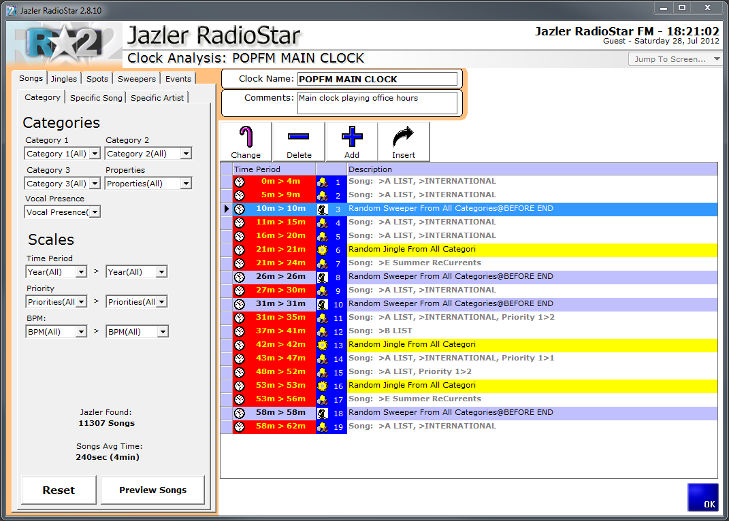Switch to the Sweepers tab
The width and height of the screenshot is (729, 521).
pyautogui.click(x=137, y=78)
